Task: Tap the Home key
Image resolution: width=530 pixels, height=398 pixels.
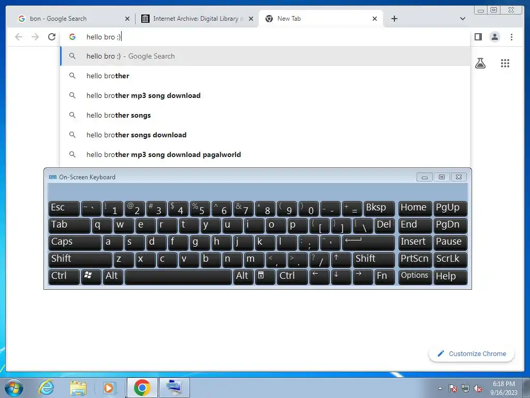Action: click(415, 208)
